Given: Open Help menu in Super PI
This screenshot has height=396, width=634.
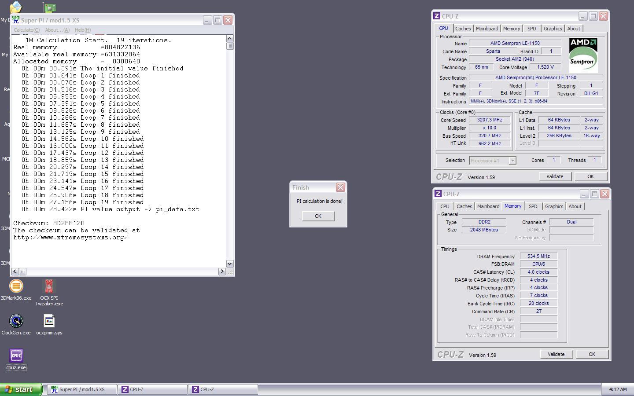Looking at the screenshot, I should pyautogui.click(x=83, y=30).
